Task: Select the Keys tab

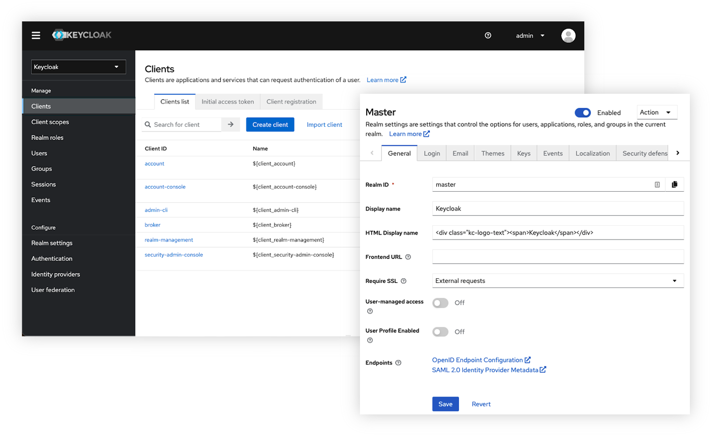Action: pyautogui.click(x=524, y=153)
